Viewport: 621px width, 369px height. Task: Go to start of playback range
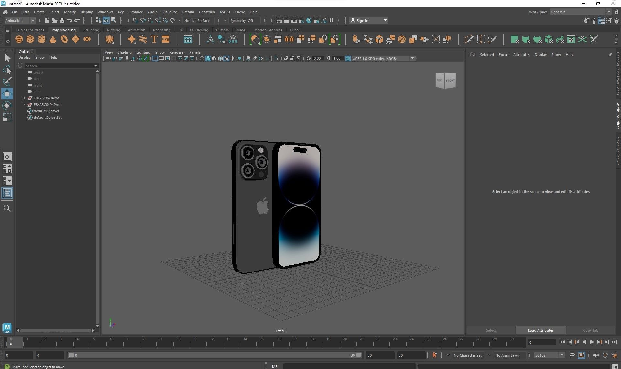coord(562,342)
